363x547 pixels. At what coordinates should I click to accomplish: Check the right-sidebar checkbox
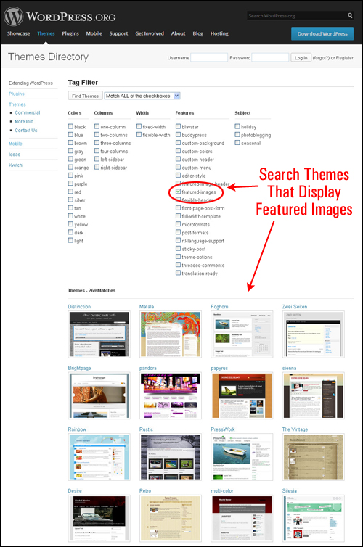[x=97, y=167]
